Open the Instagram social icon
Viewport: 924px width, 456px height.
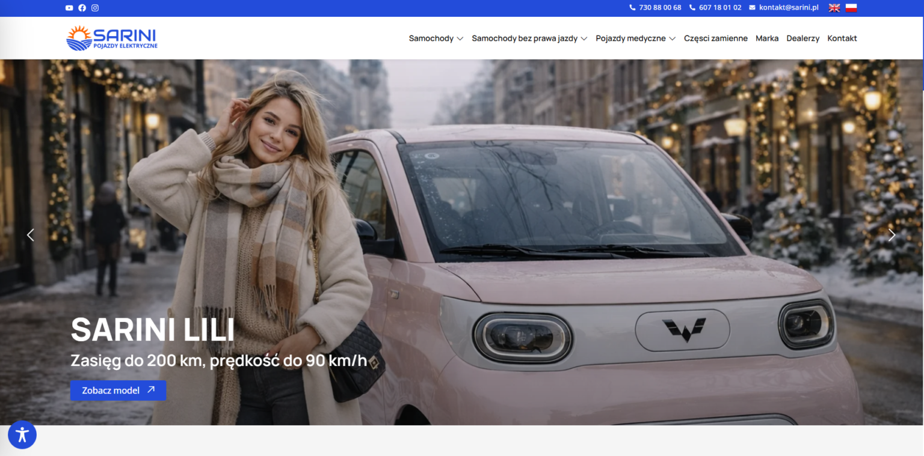[95, 8]
